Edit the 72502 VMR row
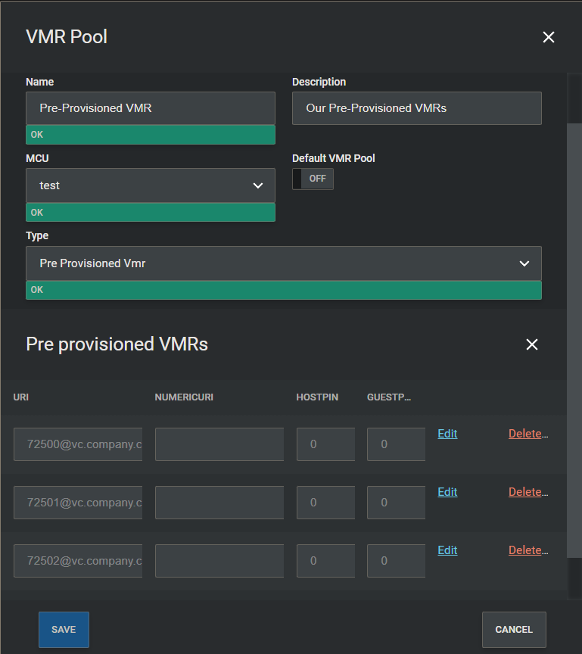The height and width of the screenshot is (654, 582). (447, 550)
